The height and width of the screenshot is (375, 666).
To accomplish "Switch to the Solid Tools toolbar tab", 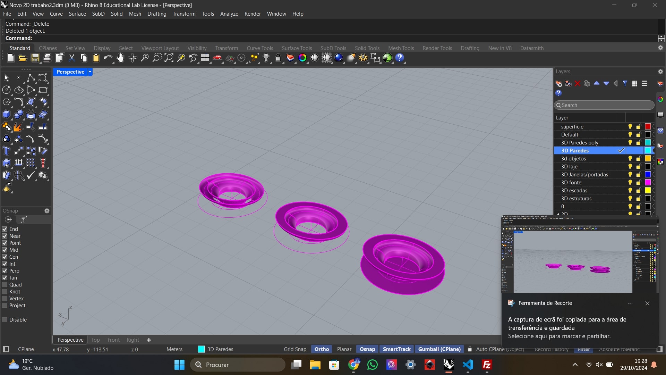I will [x=367, y=48].
